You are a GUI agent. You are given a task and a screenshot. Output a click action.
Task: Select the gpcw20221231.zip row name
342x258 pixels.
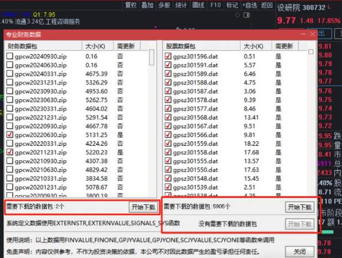pos(40,117)
